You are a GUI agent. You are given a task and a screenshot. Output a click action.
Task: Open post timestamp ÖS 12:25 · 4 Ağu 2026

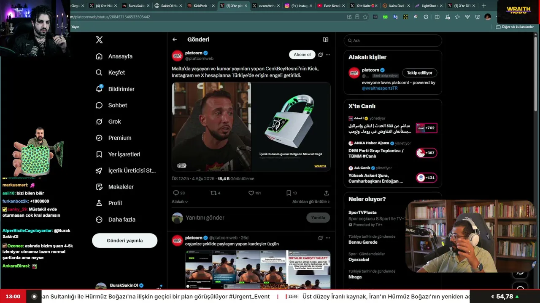click(193, 178)
